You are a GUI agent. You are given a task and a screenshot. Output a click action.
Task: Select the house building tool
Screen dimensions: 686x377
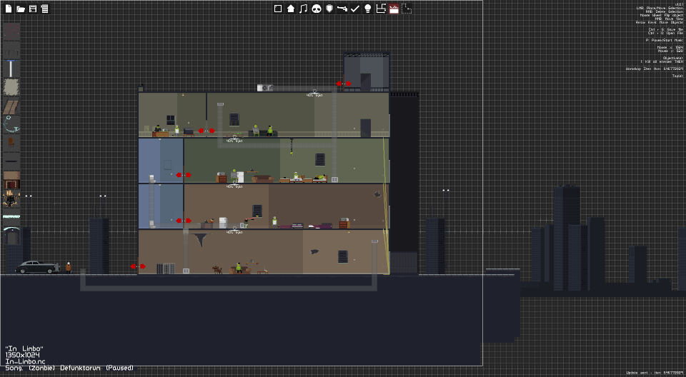pos(291,9)
